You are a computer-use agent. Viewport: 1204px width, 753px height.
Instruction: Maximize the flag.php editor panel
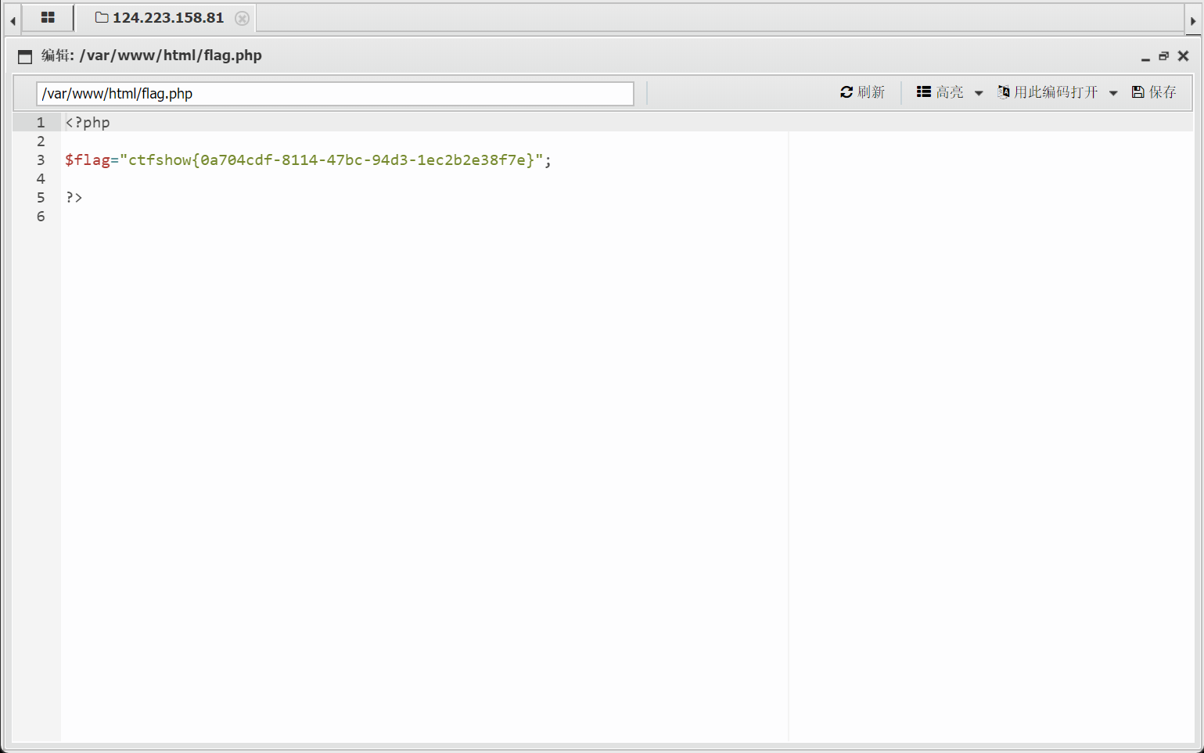point(1164,56)
